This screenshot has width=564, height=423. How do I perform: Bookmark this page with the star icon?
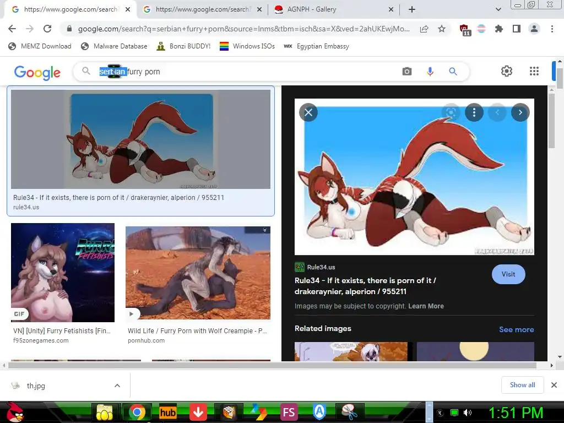442,29
